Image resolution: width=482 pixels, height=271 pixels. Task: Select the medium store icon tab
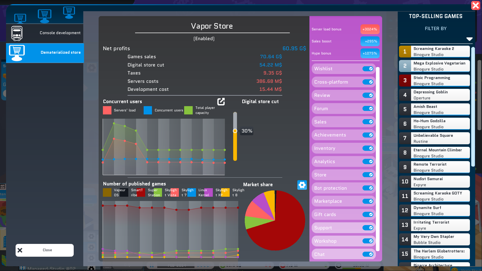click(x=45, y=16)
